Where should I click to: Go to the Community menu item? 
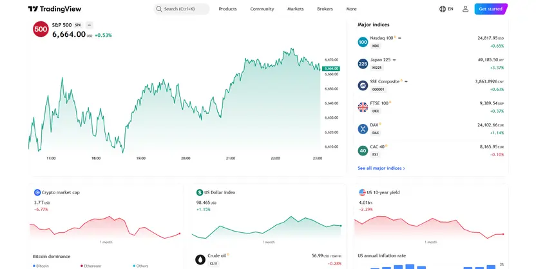pyautogui.click(x=262, y=9)
